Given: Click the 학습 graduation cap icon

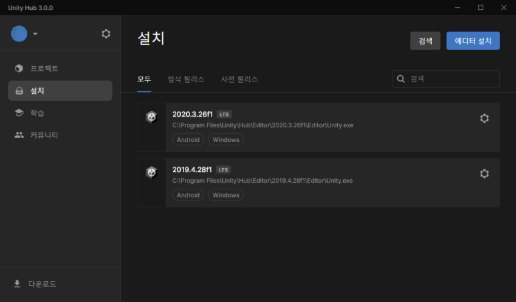Looking at the screenshot, I should click(x=19, y=113).
